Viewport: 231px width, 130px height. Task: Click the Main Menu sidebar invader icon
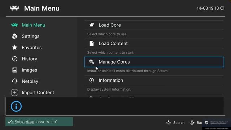point(14,25)
